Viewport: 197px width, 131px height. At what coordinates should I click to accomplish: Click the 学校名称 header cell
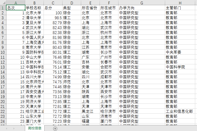[34, 8]
